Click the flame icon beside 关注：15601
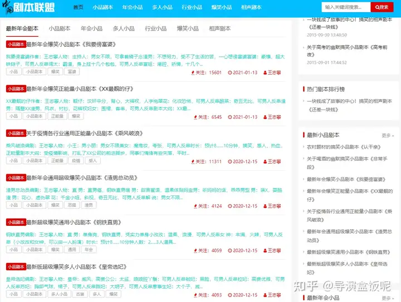 click(x=193, y=73)
